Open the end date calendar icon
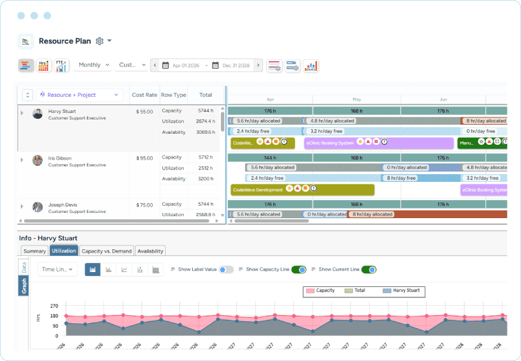 [215, 66]
